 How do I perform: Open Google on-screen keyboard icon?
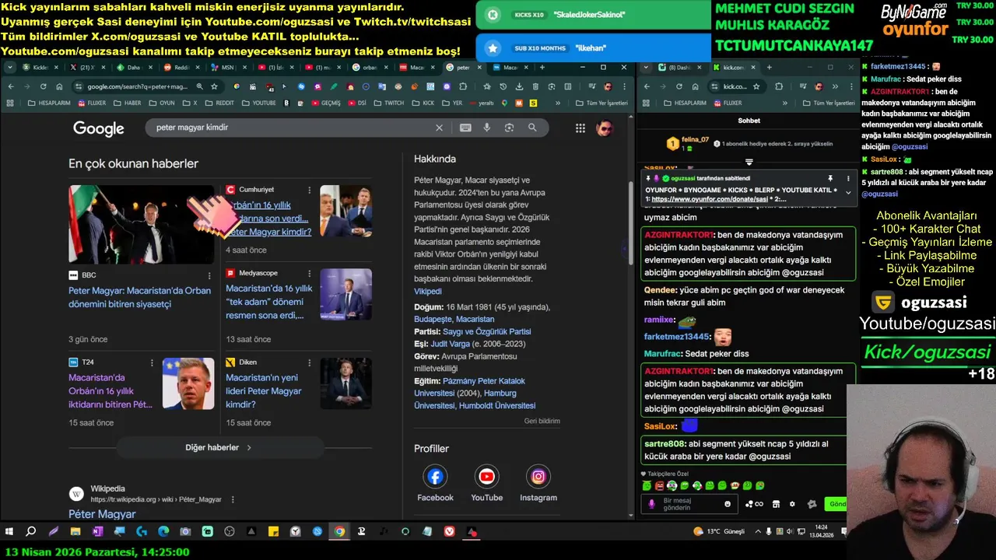click(x=465, y=128)
